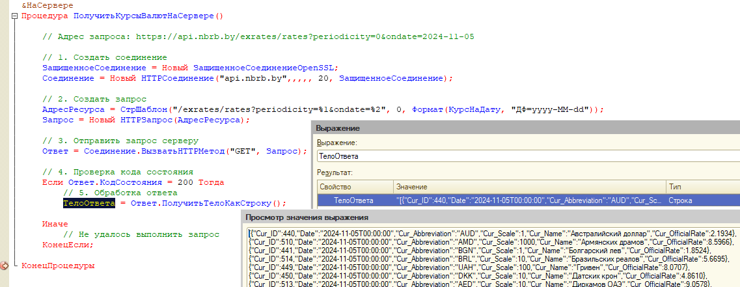Click the JSON value cell of ТелоОтвета row
Viewport: 740px width, 287px height.
click(x=529, y=200)
